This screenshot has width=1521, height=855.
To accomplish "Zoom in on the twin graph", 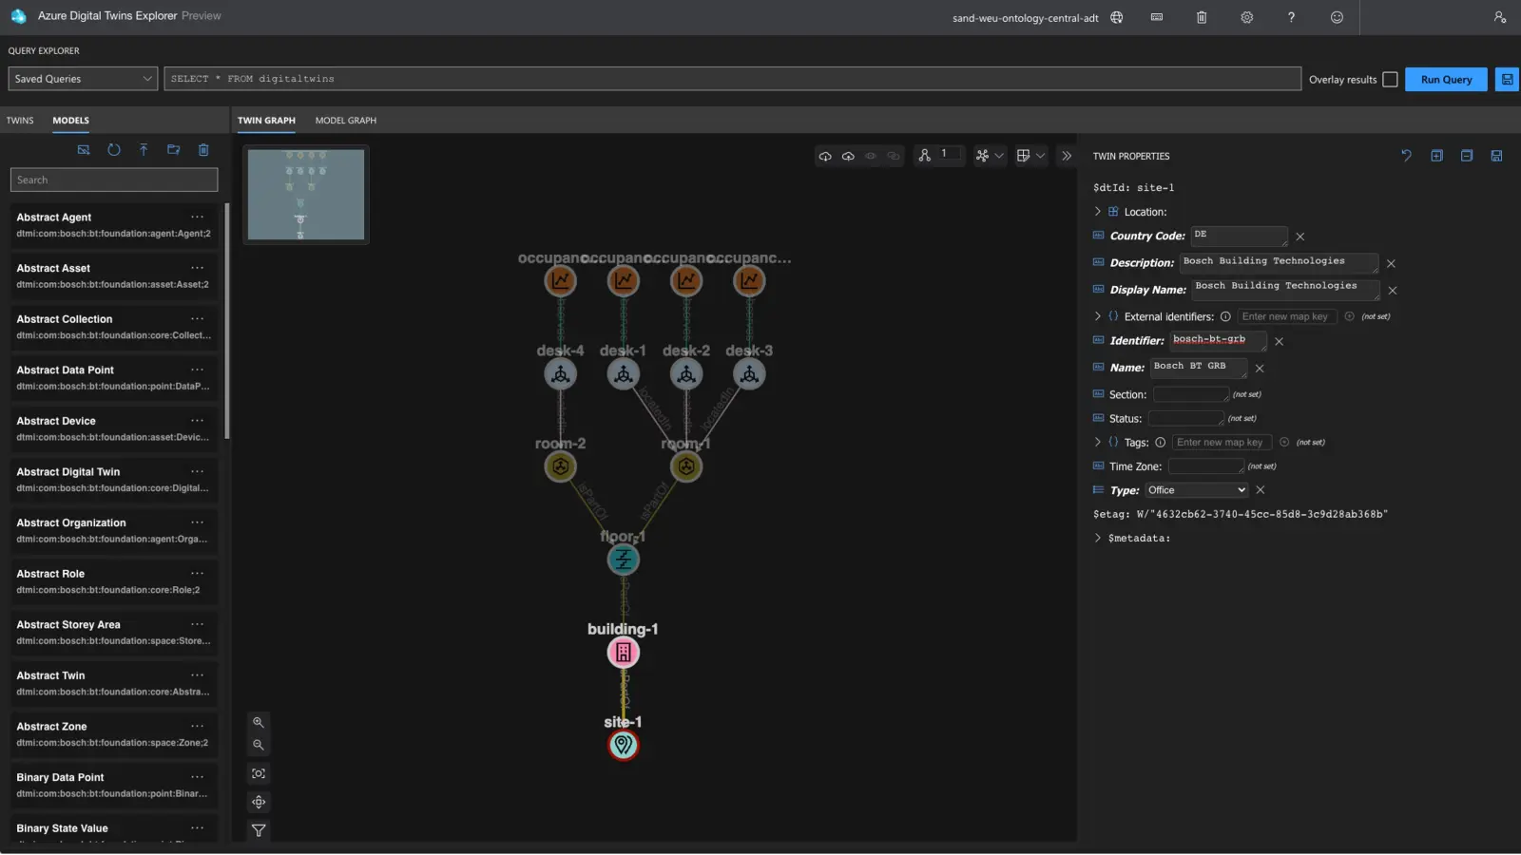I will click(x=259, y=723).
